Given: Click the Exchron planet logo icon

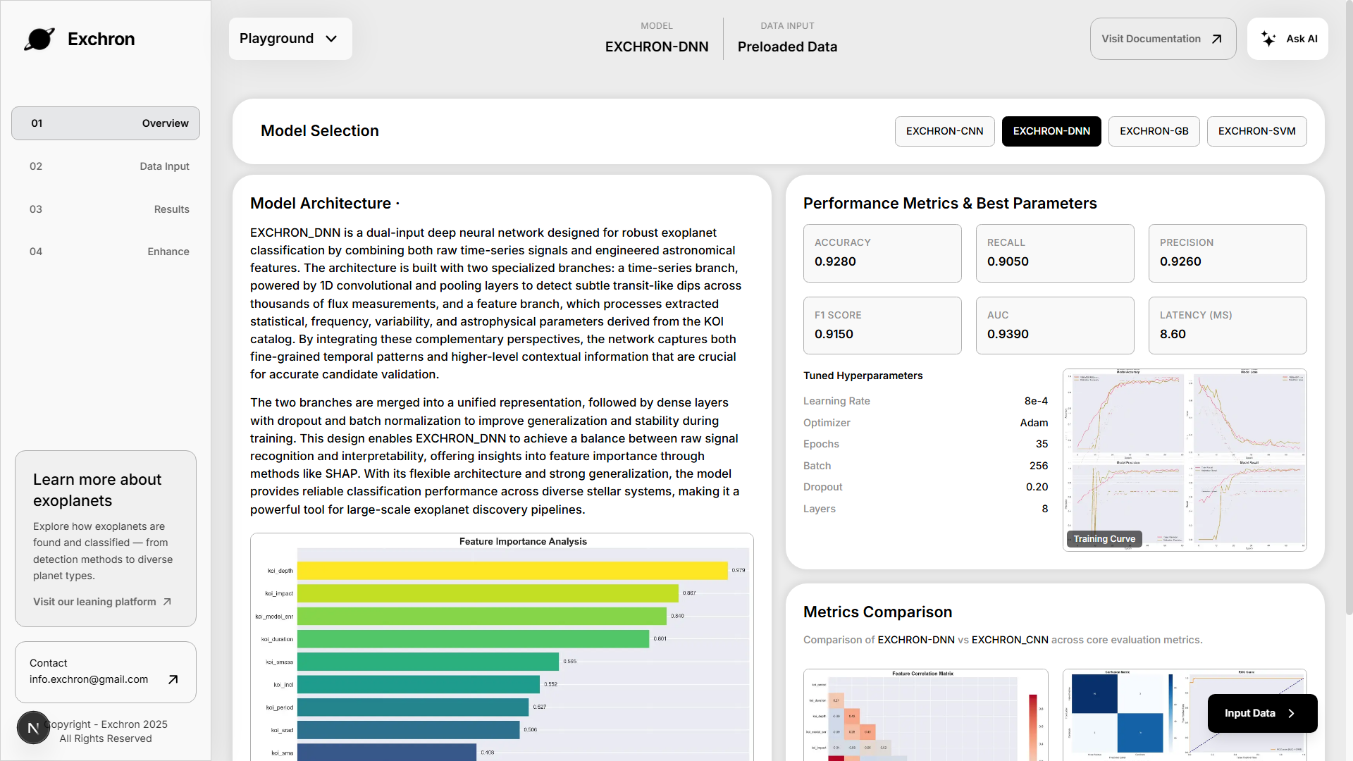Looking at the screenshot, I should (39, 39).
